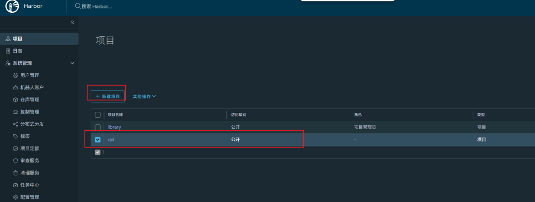Click the 日志 sidebar icon
Image resolution: width=535 pixels, height=202 pixels.
coord(8,51)
